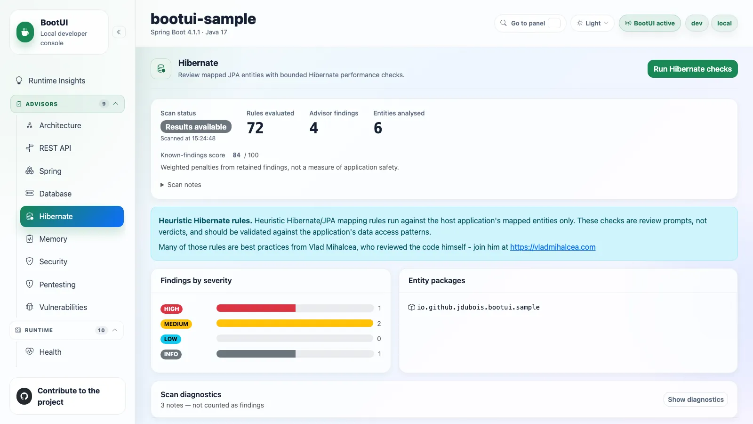Click the GitHub logo in contribute card

[24, 396]
